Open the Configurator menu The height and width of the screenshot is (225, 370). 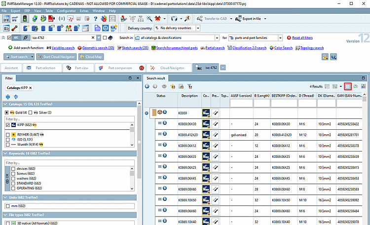[66, 10]
